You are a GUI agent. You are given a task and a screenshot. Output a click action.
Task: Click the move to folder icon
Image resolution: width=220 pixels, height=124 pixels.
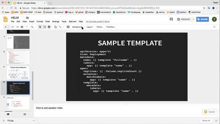pyautogui.click(x=27, y=18)
